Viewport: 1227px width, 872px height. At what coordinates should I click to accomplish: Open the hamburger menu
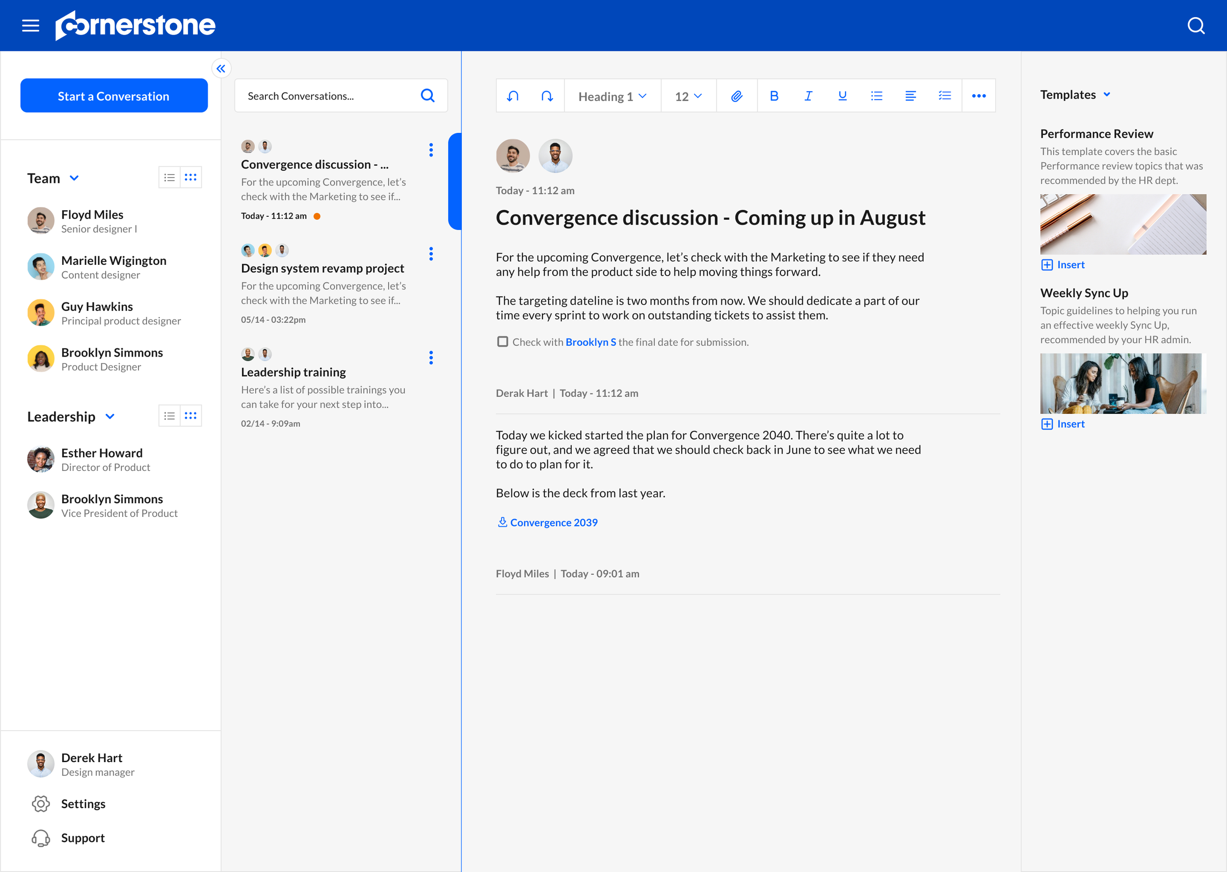(x=30, y=25)
